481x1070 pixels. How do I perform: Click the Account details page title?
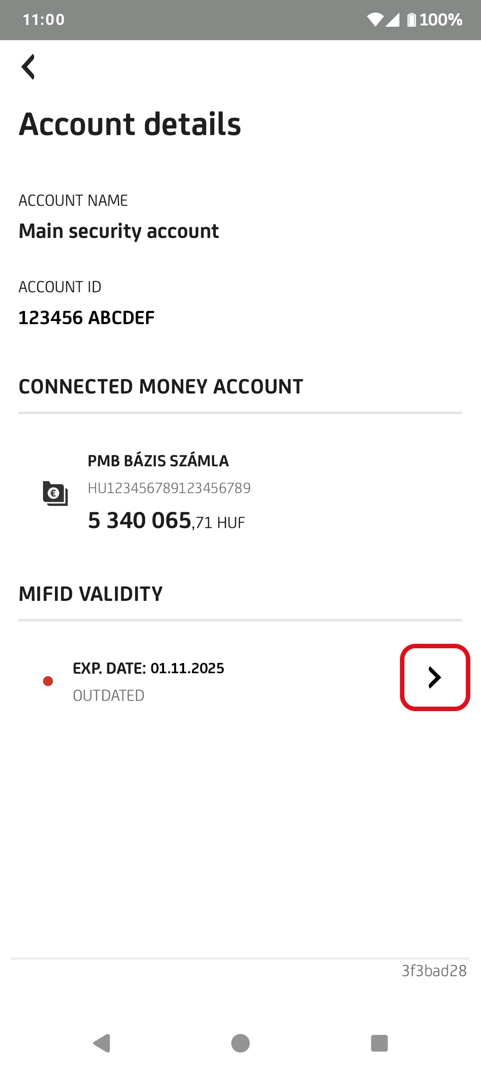click(x=130, y=124)
